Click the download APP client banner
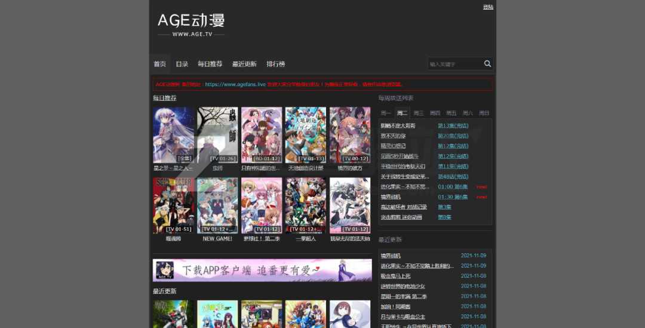 click(262, 270)
